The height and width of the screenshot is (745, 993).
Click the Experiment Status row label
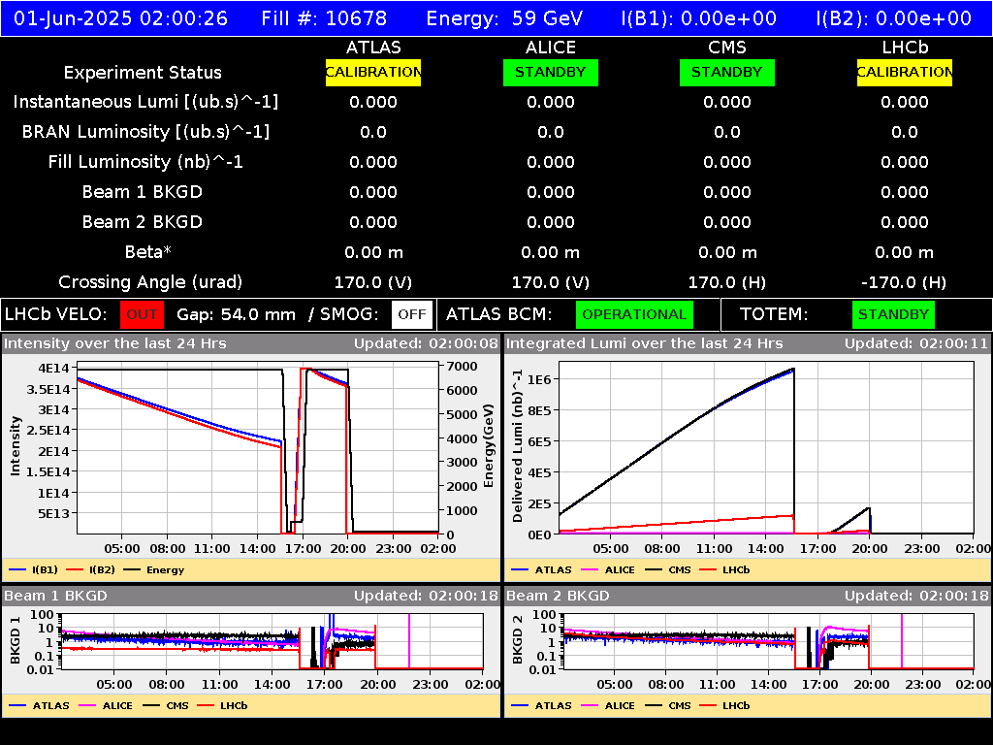point(143,72)
